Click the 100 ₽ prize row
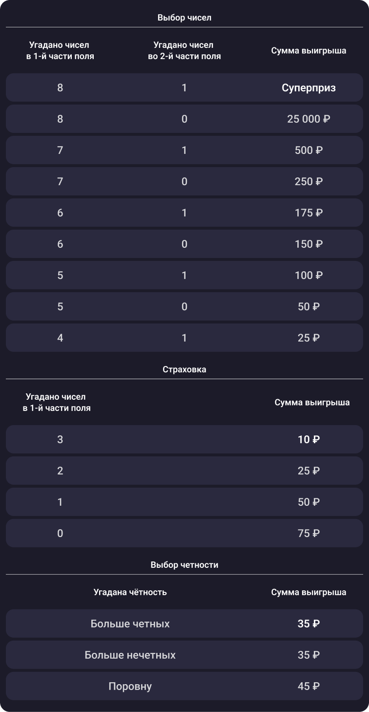 184,276
